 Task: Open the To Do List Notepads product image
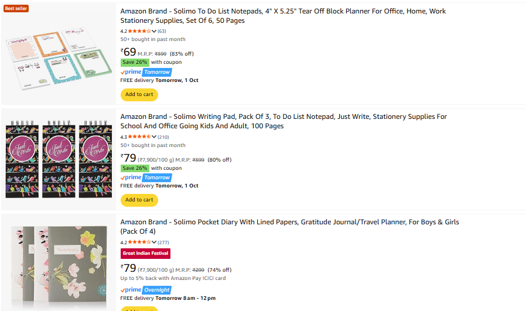tap(59, 54)
